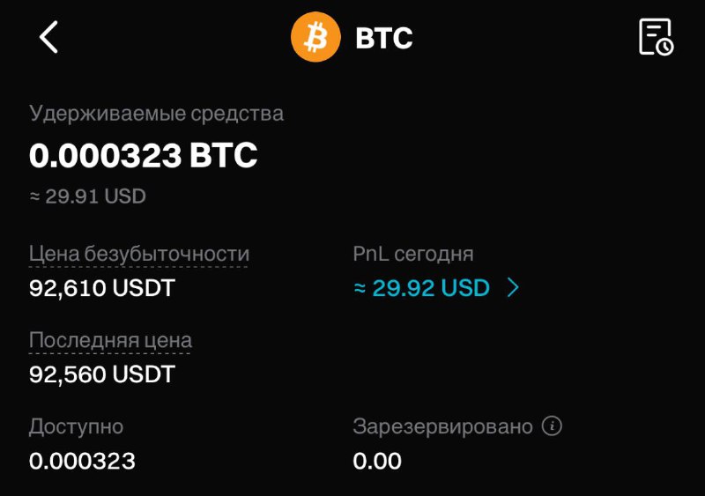Go back using the left arrow

coord(48,37)
